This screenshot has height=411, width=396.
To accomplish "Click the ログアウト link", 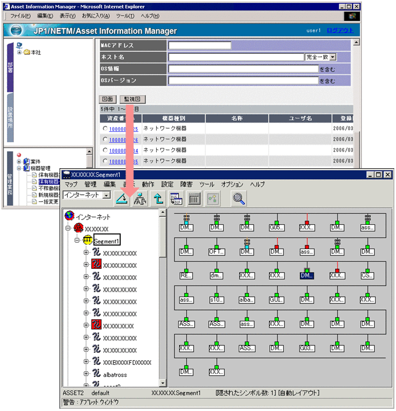I will (x=340, y=31).
